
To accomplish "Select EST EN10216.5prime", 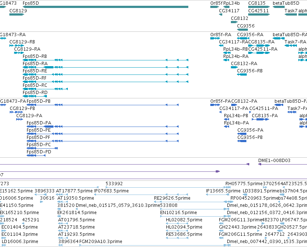I will coord(178,213).
